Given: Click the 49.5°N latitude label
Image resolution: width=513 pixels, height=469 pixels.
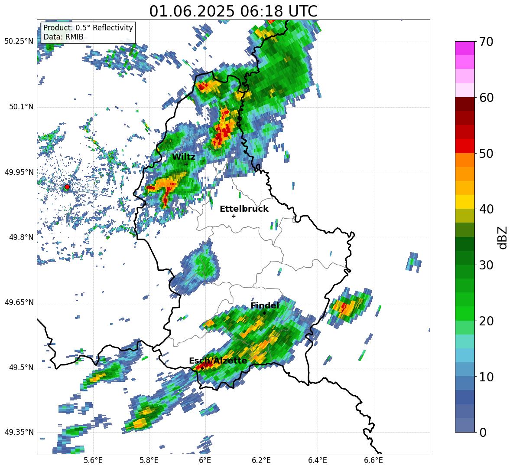Looking at the screenshot, I should pos(21,367).
